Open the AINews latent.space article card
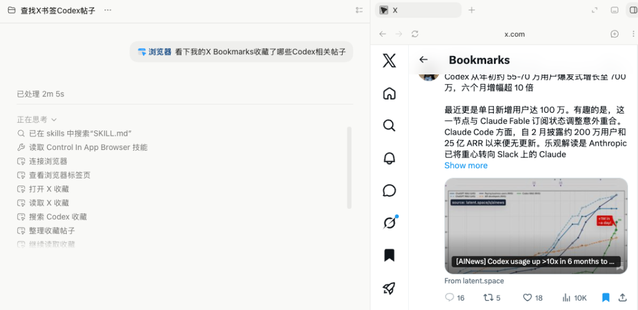This screenshot has height=310, width=638. (536, 226)
